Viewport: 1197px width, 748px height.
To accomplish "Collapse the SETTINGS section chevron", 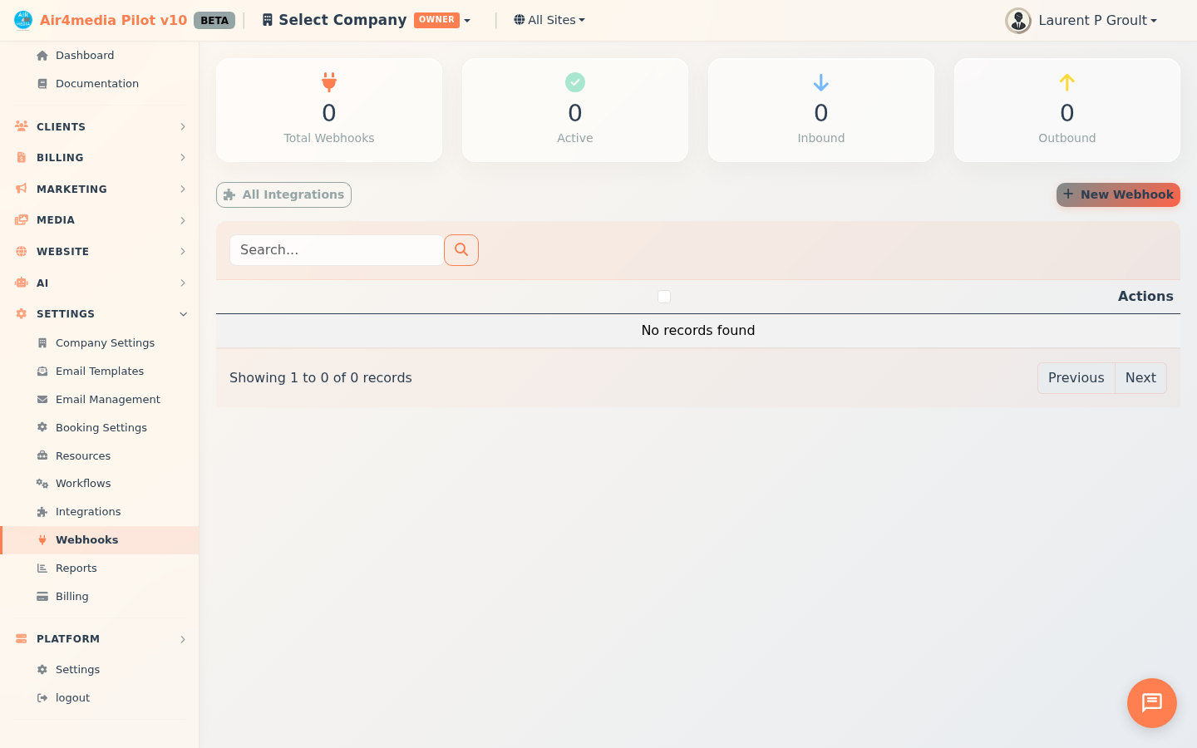I will [183, 314].
